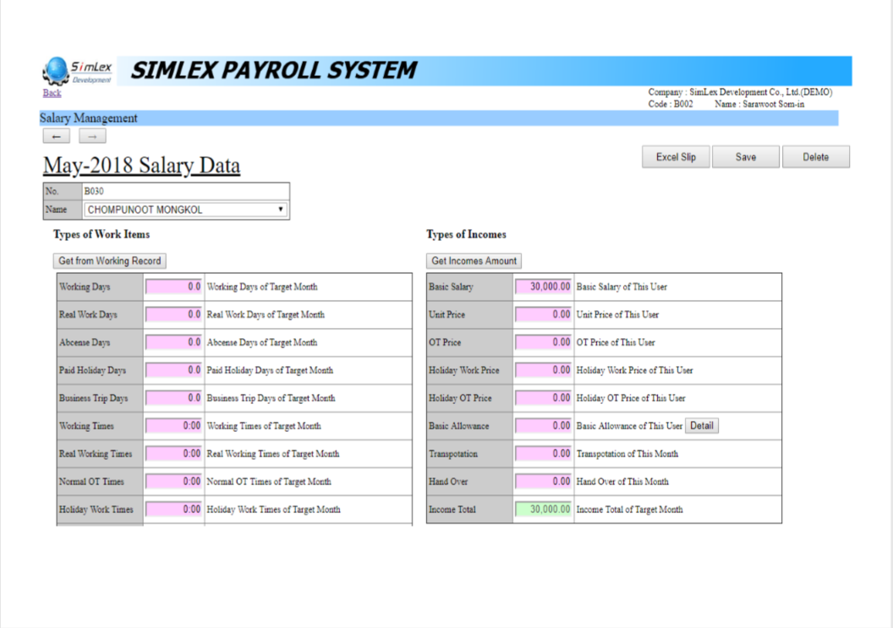Click 'Business Trip Days of Target Month' text

pyautogui.click(x=271, y=398)
